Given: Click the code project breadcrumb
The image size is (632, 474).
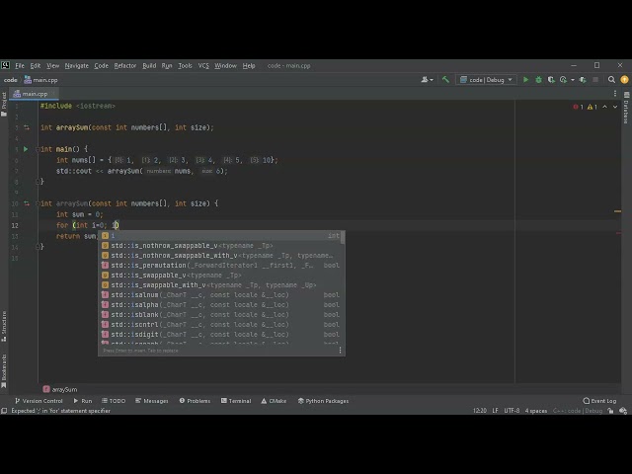Looking at the screenshot, I should click(x=11, y=80).
